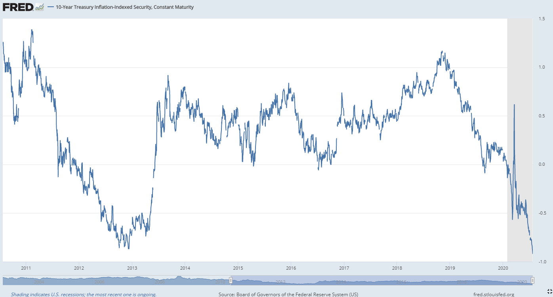Click the spike peak in early 2020

pos(514,105)
